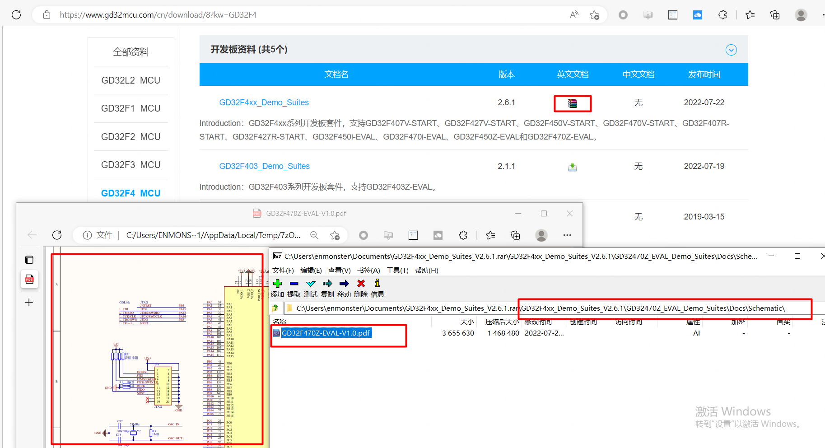Open zoom control in PDF address bar
The image size is (825, 448).
coord(314,235)
